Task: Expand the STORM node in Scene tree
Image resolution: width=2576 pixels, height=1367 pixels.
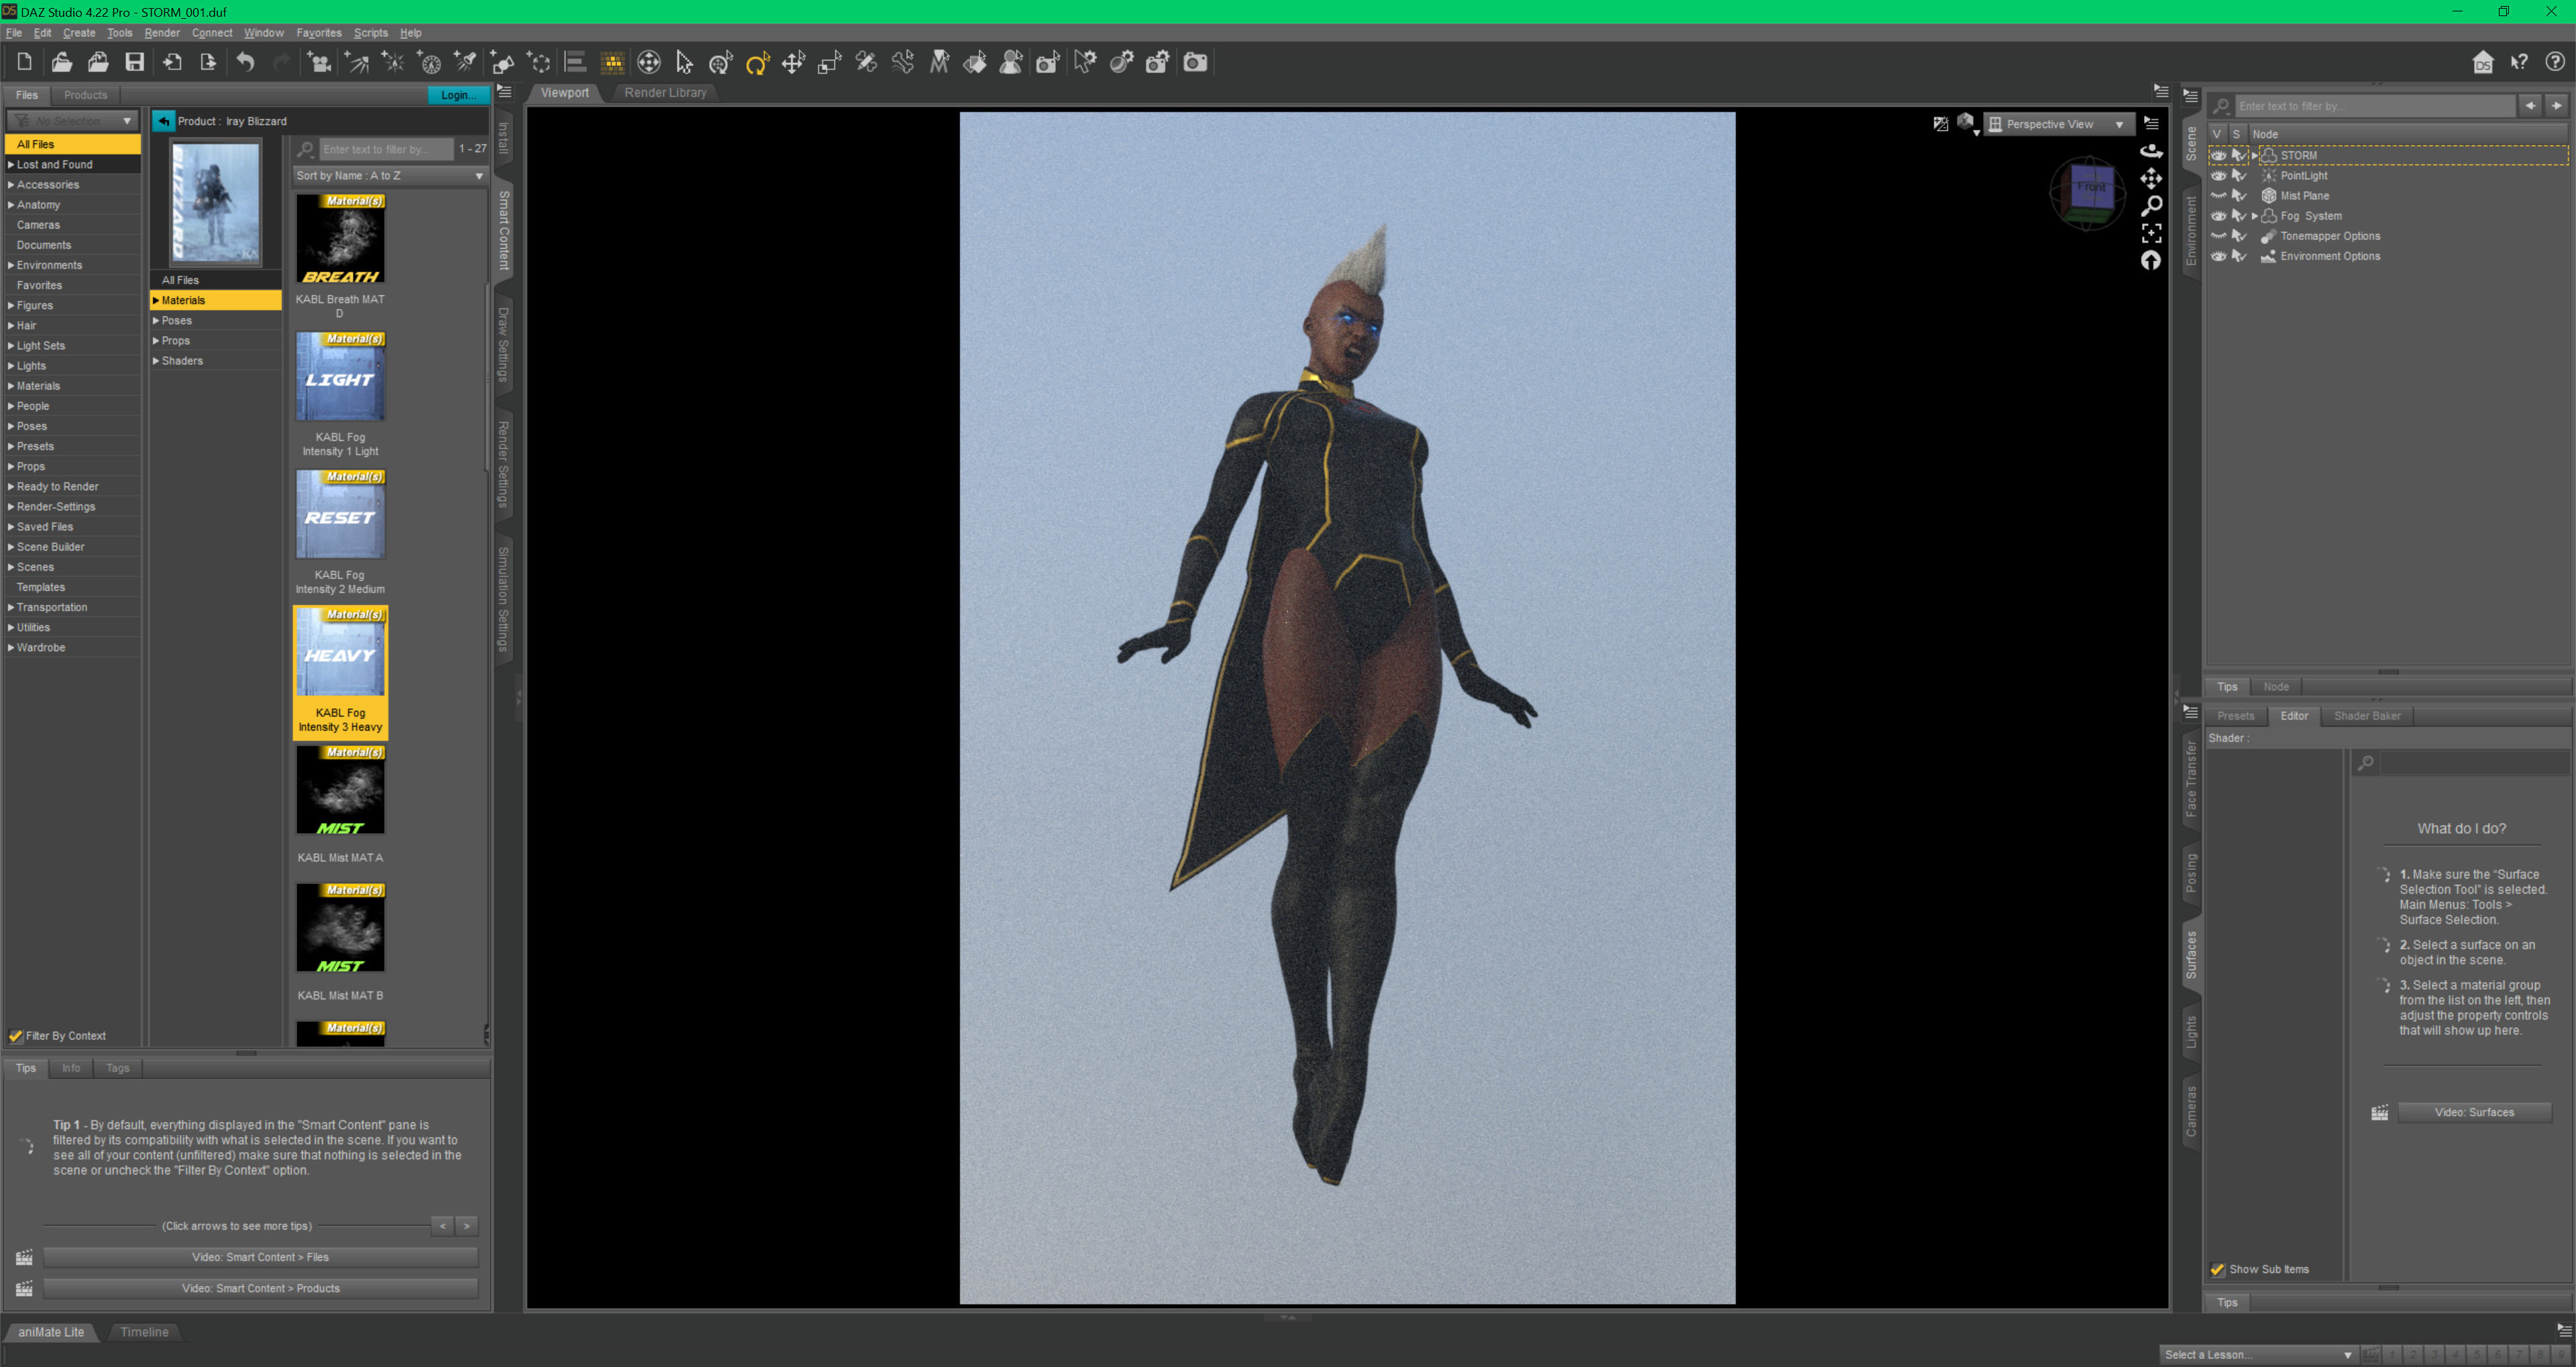Action: click(x=2254, y=155)
